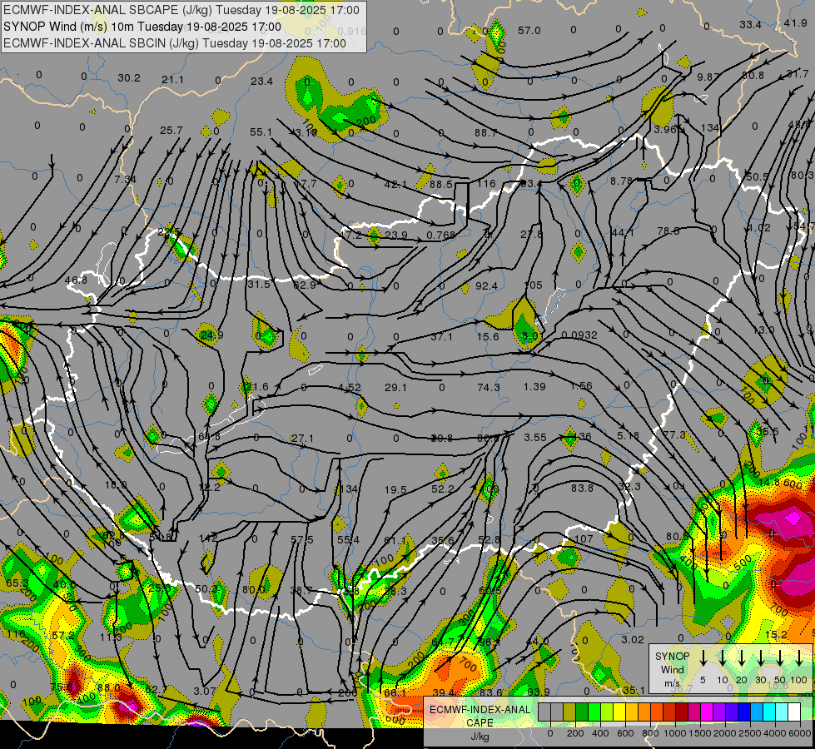Image resolution: width=815 pixels, height=749 pixels.
Task: Click the map value '33.4'
Action: (x=751, y=24)
